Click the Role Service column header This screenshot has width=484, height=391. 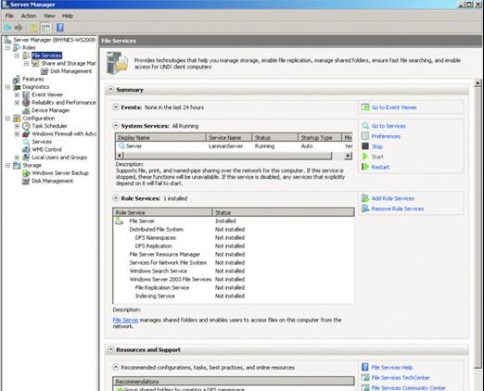click(162, 212)
